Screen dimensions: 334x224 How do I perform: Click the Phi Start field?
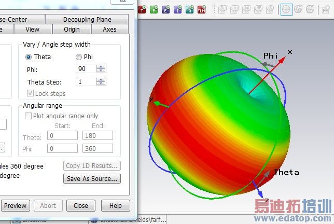(62, 148)
